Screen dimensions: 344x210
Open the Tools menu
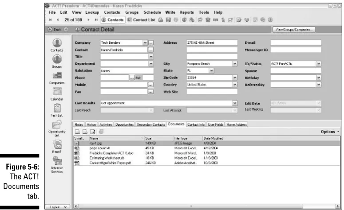(204, 12)
